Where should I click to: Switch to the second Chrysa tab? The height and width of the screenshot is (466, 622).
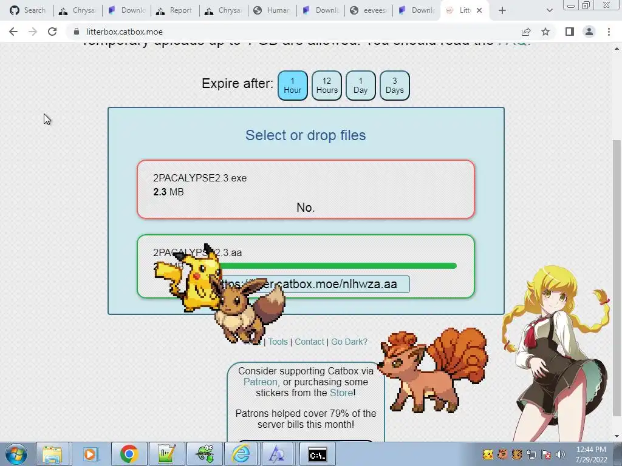click(x=224, y=10)
